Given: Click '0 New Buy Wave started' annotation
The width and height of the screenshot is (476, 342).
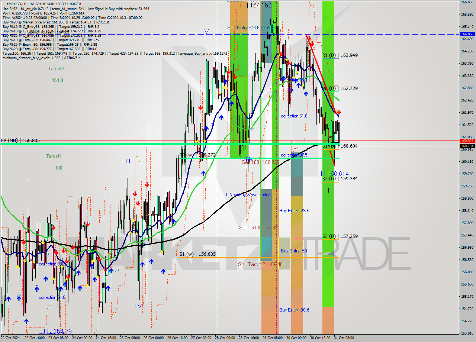Looking at the screenshot, I should (248, 195).
